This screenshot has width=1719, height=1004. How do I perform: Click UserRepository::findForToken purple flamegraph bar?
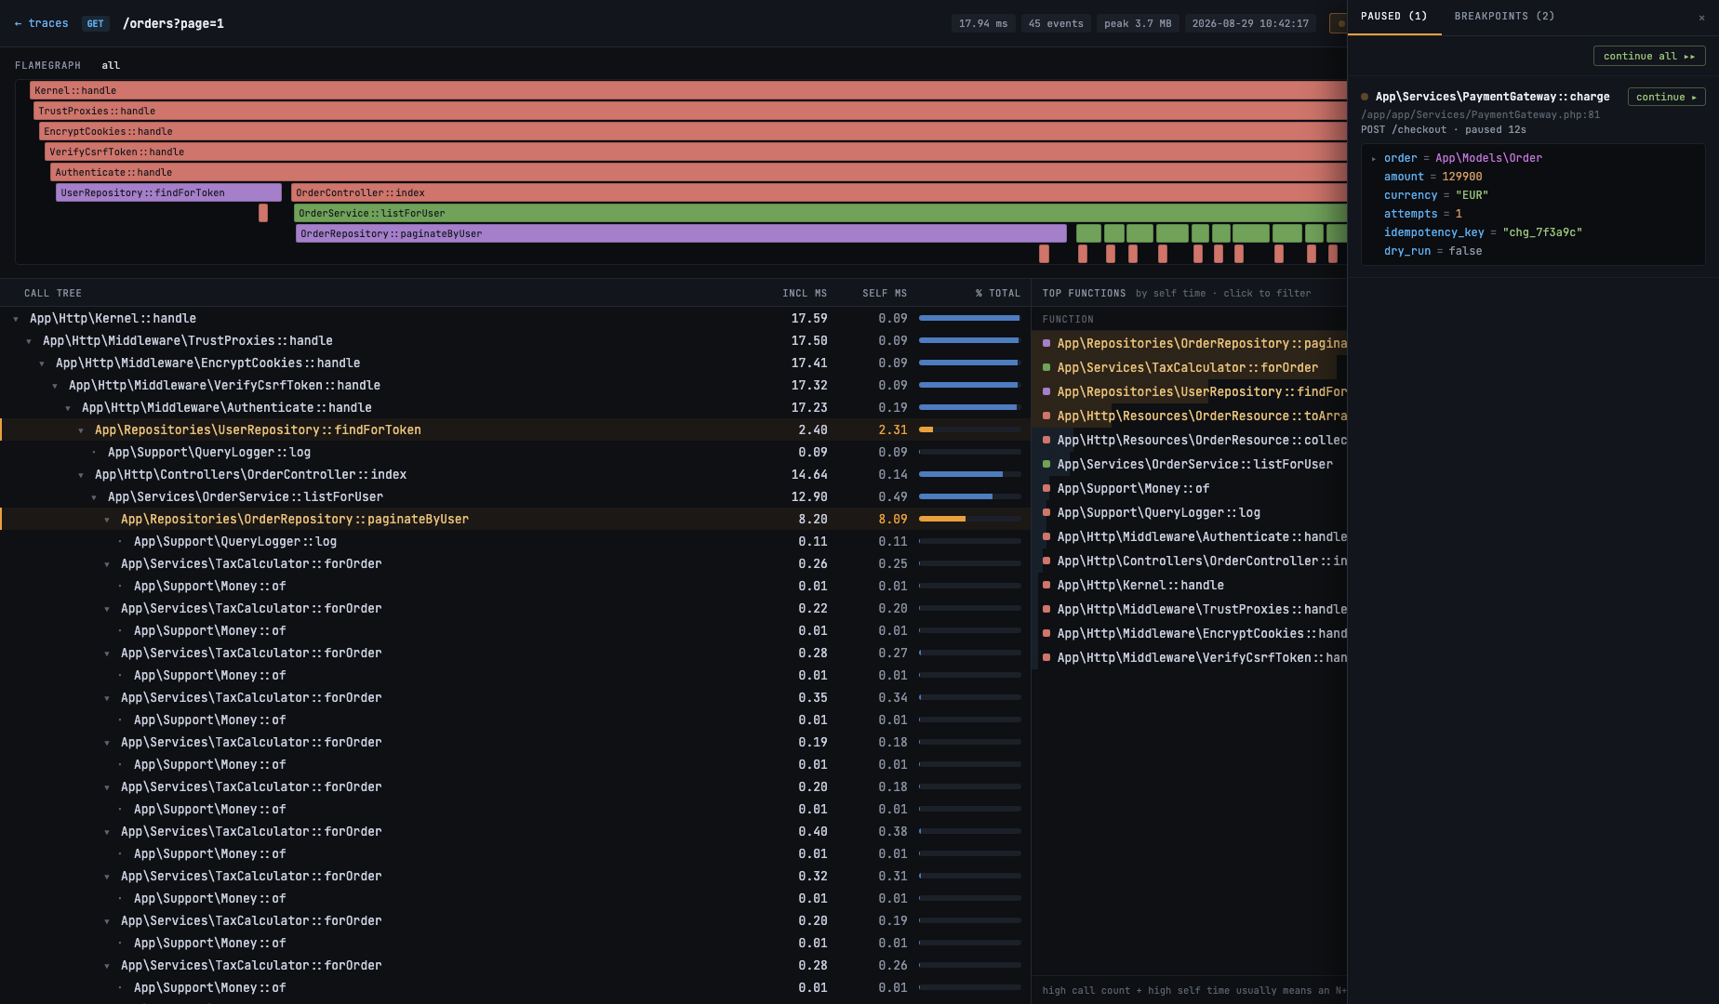tap(168, 192)
